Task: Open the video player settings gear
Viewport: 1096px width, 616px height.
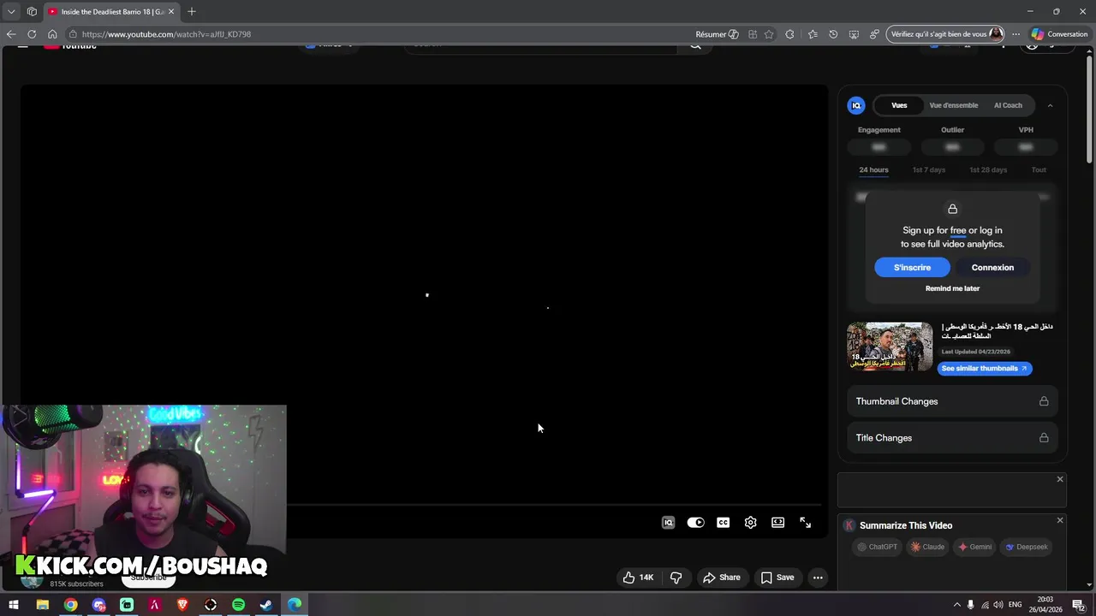Action: click(x=751, y=523)
